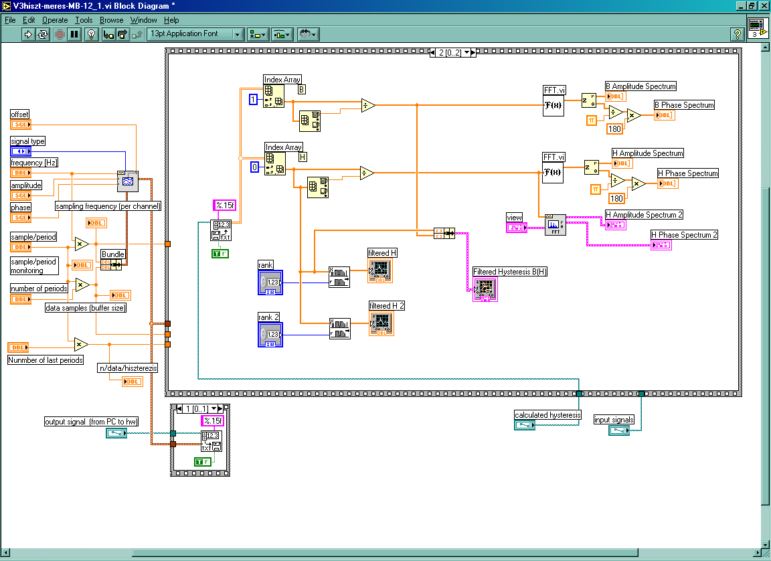Image resolution: width=771 pixels, height=561 pixels.
Task: Open the 1 [0..1] case selector dropdown
Action: point(214,408)
